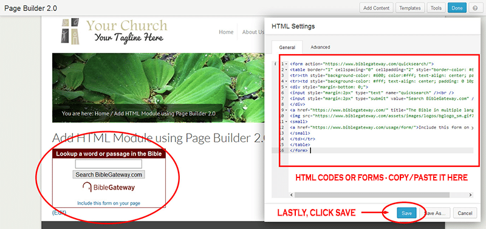Click the Your Tagline Here text
This screenshot has height=229, width=486.
(129, 38)
